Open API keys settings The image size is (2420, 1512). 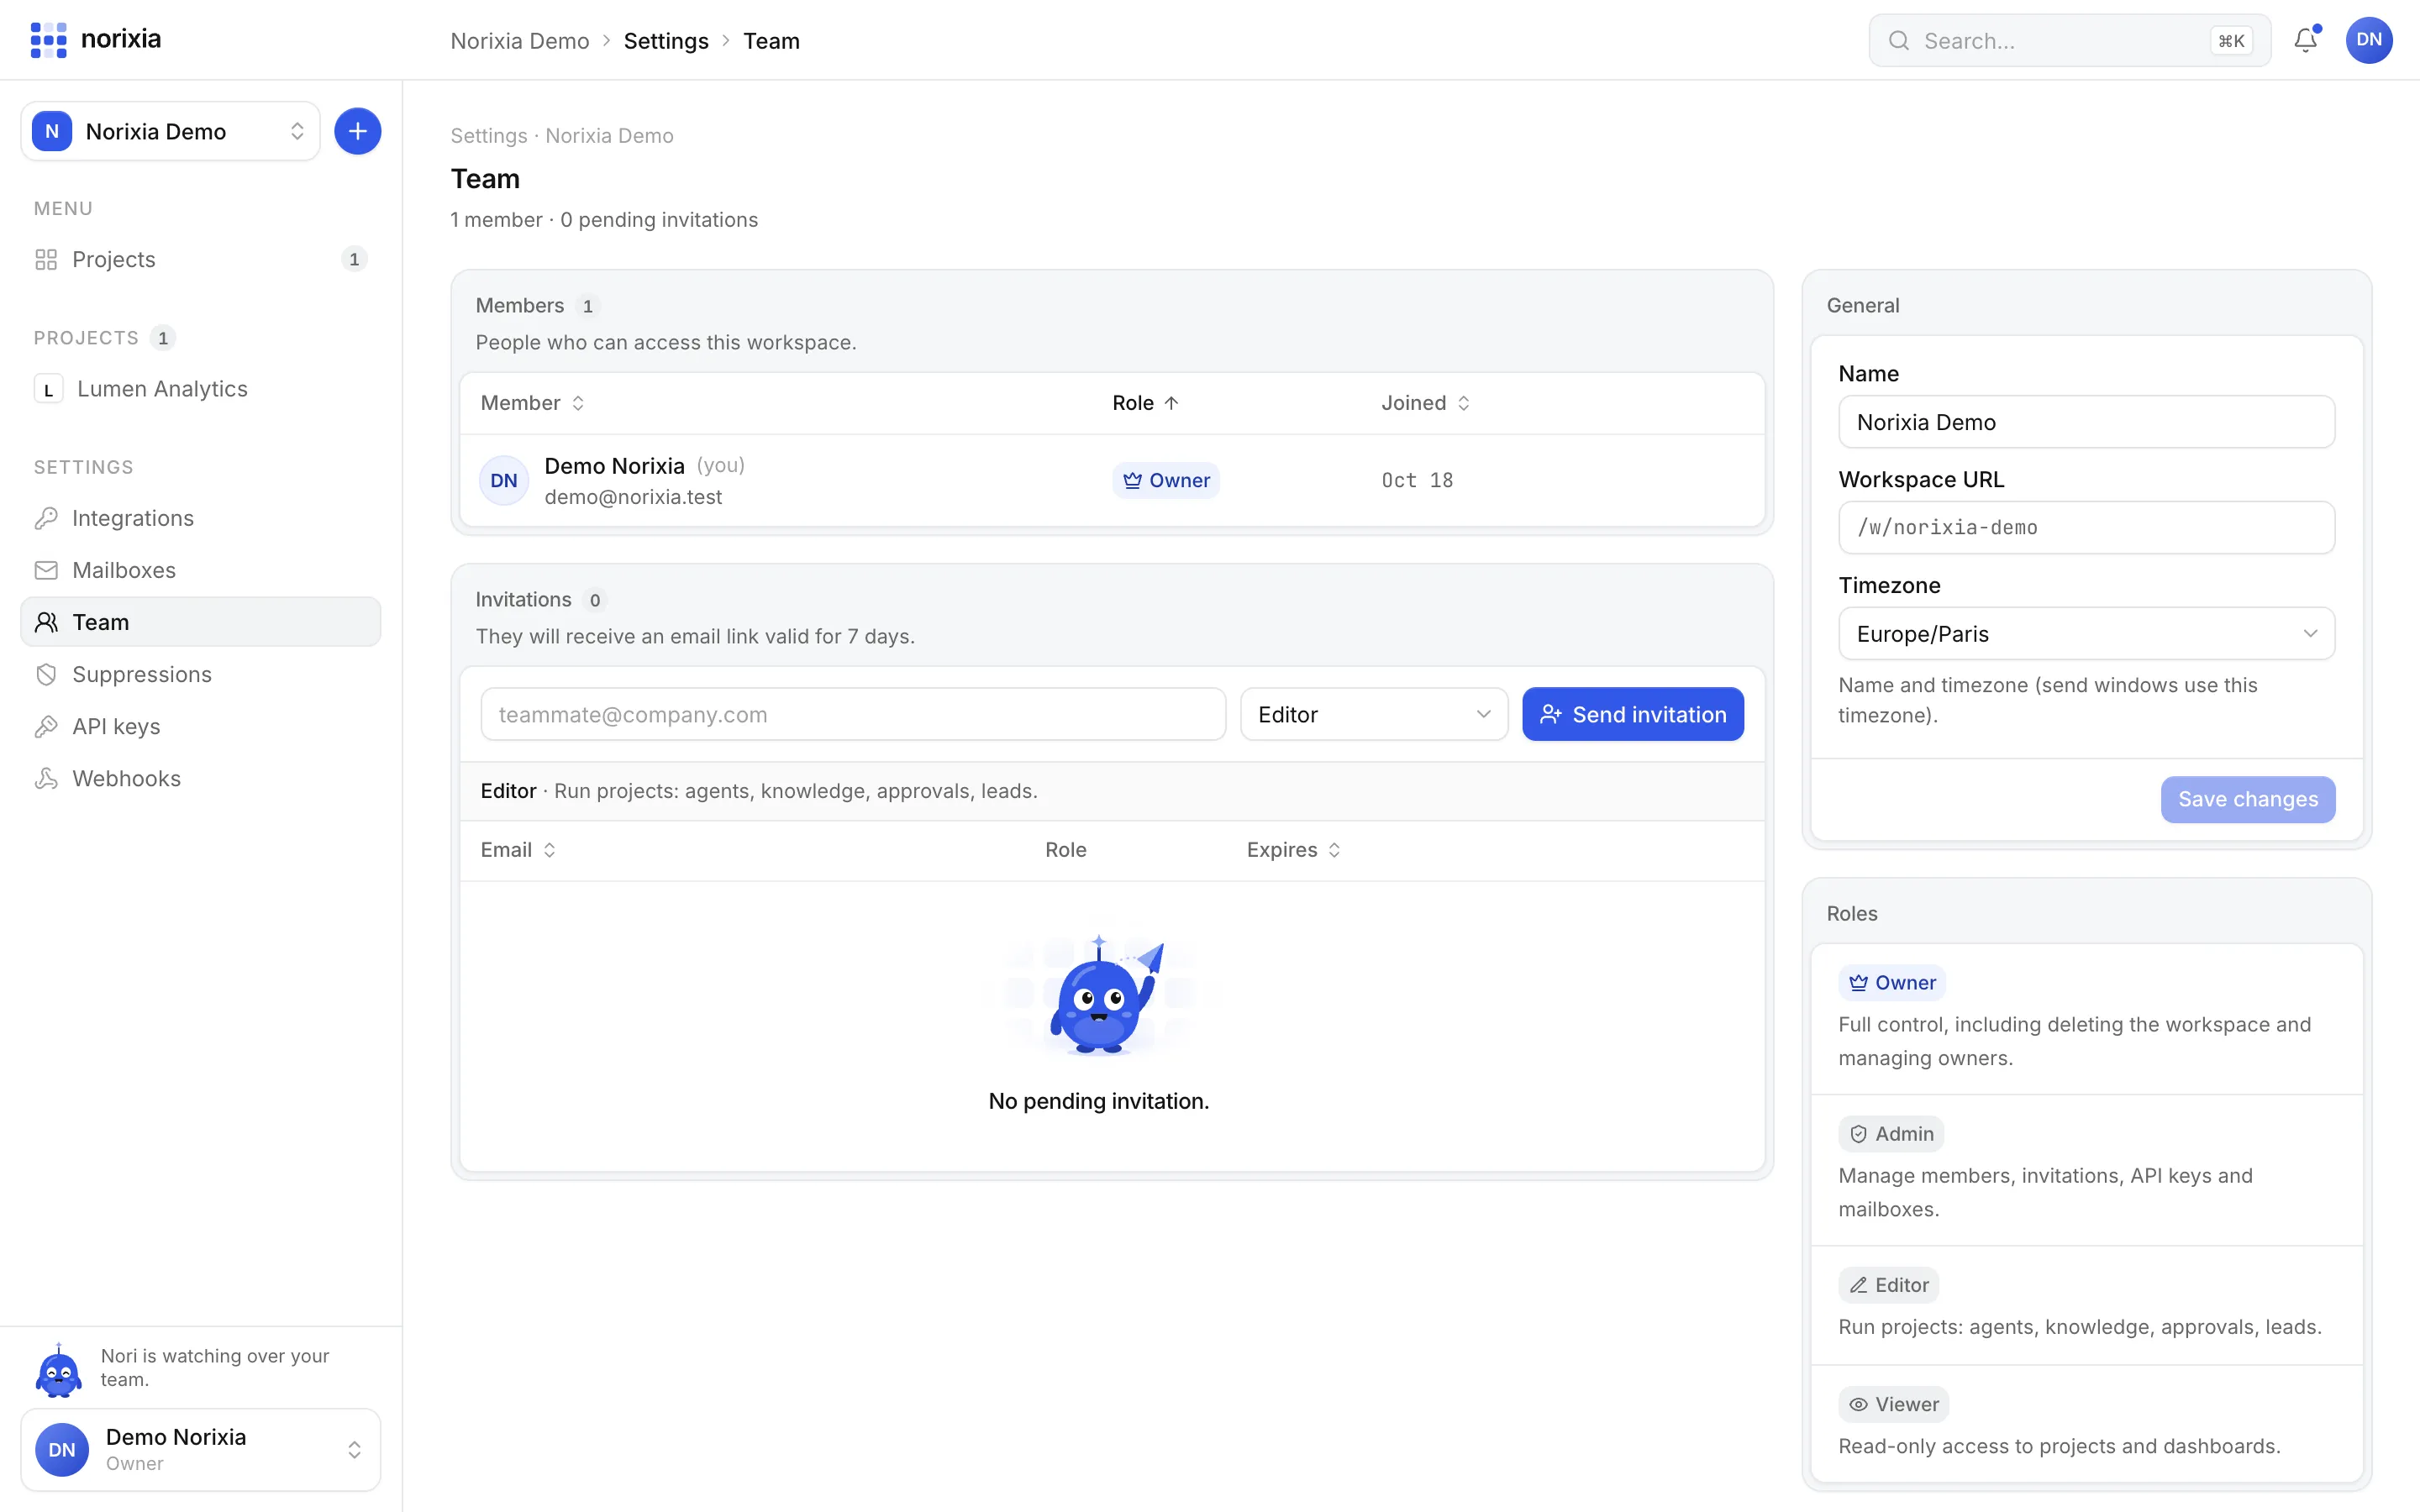pyautogui.click(x=200, y=726)
